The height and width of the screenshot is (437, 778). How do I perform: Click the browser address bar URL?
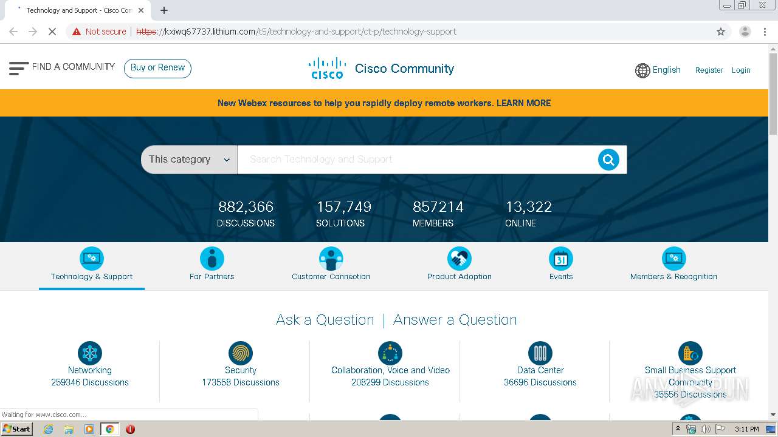point(296,32)
